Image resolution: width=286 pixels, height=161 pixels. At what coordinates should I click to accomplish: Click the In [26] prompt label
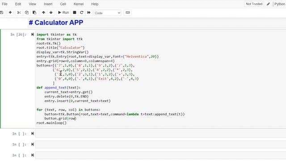point(18,34)
